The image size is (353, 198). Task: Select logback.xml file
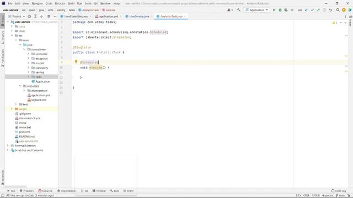(x=39, y=100)
